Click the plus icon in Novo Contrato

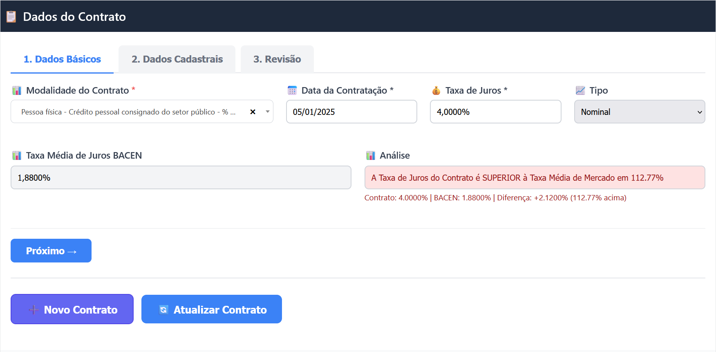point(34,310)
